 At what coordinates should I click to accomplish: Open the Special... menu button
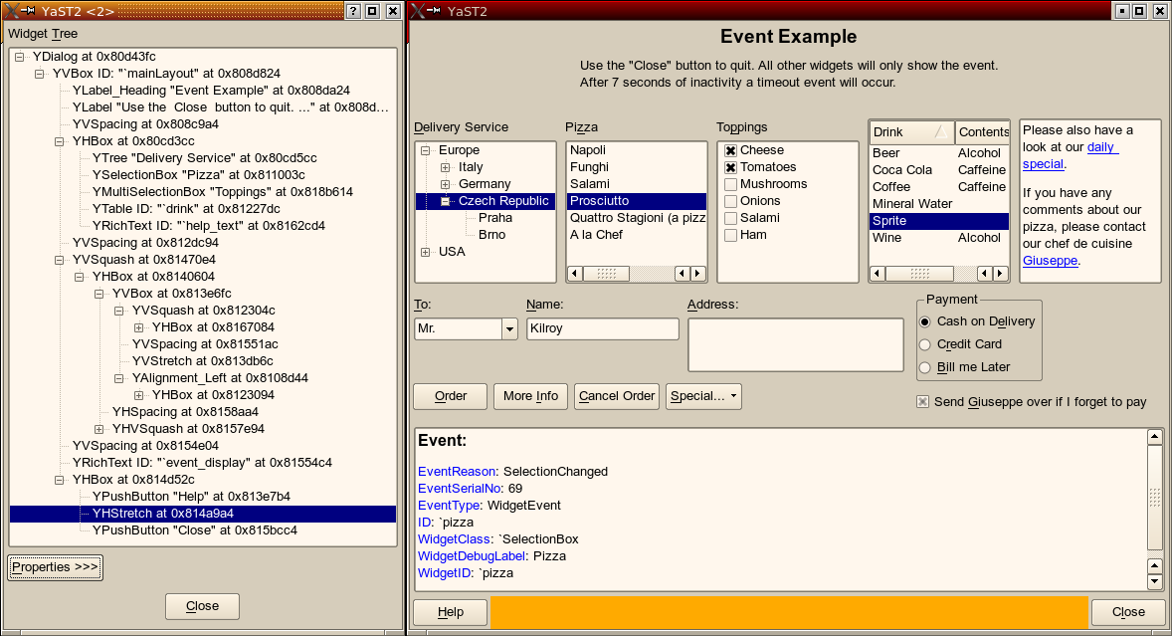(703, 396)
